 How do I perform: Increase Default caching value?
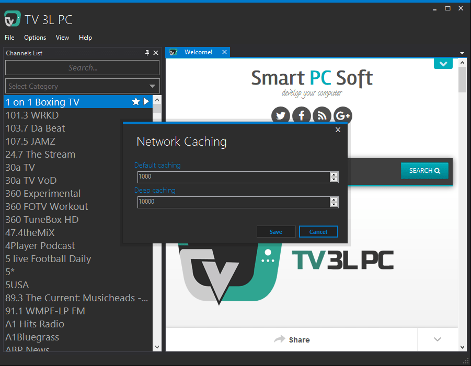(x=334, y=174)
